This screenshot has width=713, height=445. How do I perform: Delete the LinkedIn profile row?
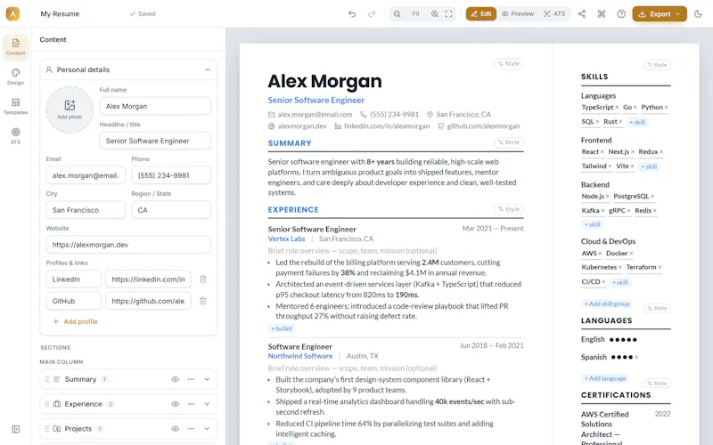click(203, 279)
